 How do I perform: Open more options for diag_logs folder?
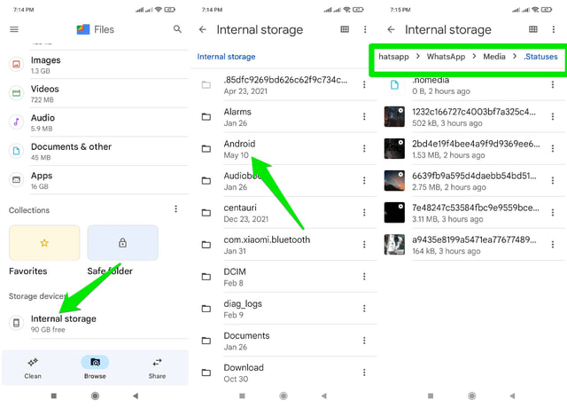point(364,309)
